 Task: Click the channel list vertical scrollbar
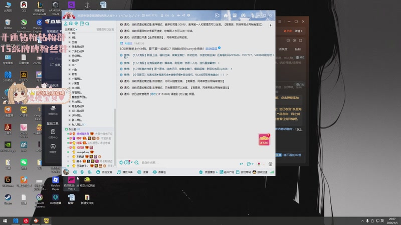pos(115,136)
